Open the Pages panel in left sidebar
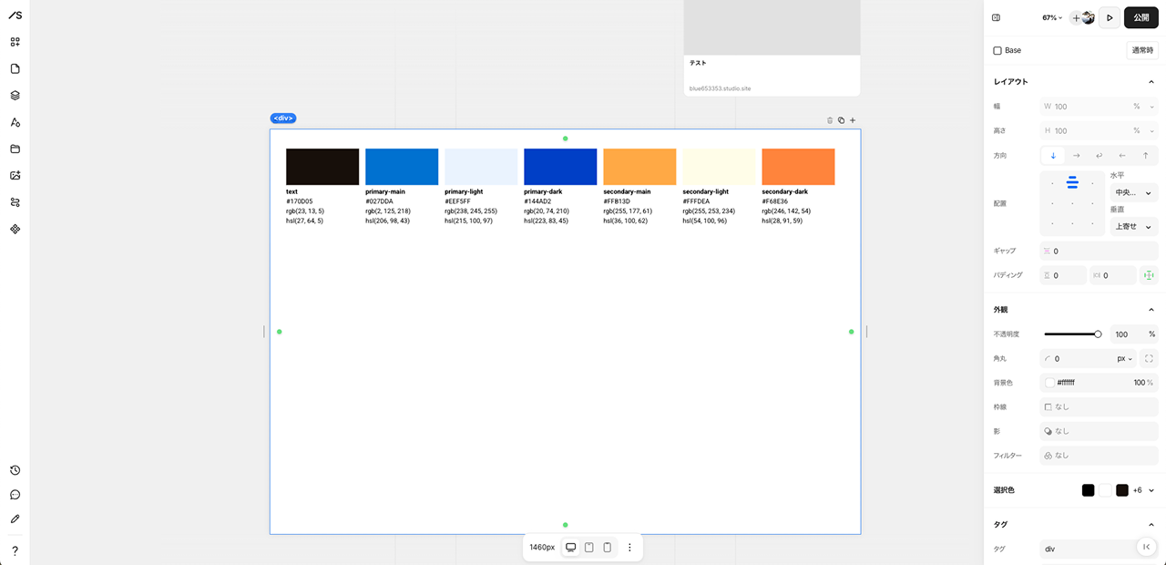This screenshot has width=1166, height=565. click(15, 68)
